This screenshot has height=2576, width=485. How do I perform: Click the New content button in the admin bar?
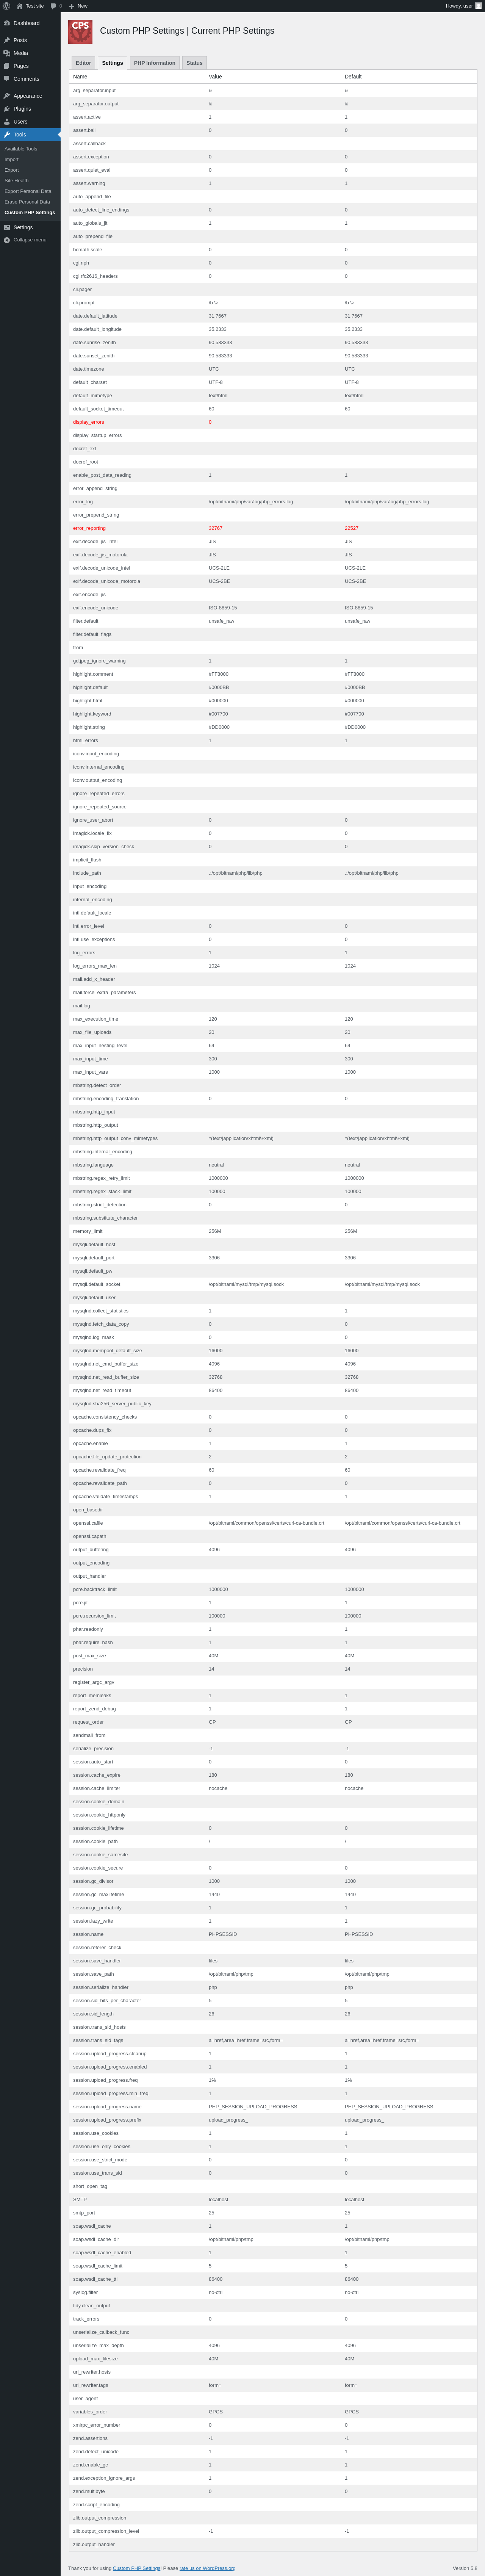78,6
